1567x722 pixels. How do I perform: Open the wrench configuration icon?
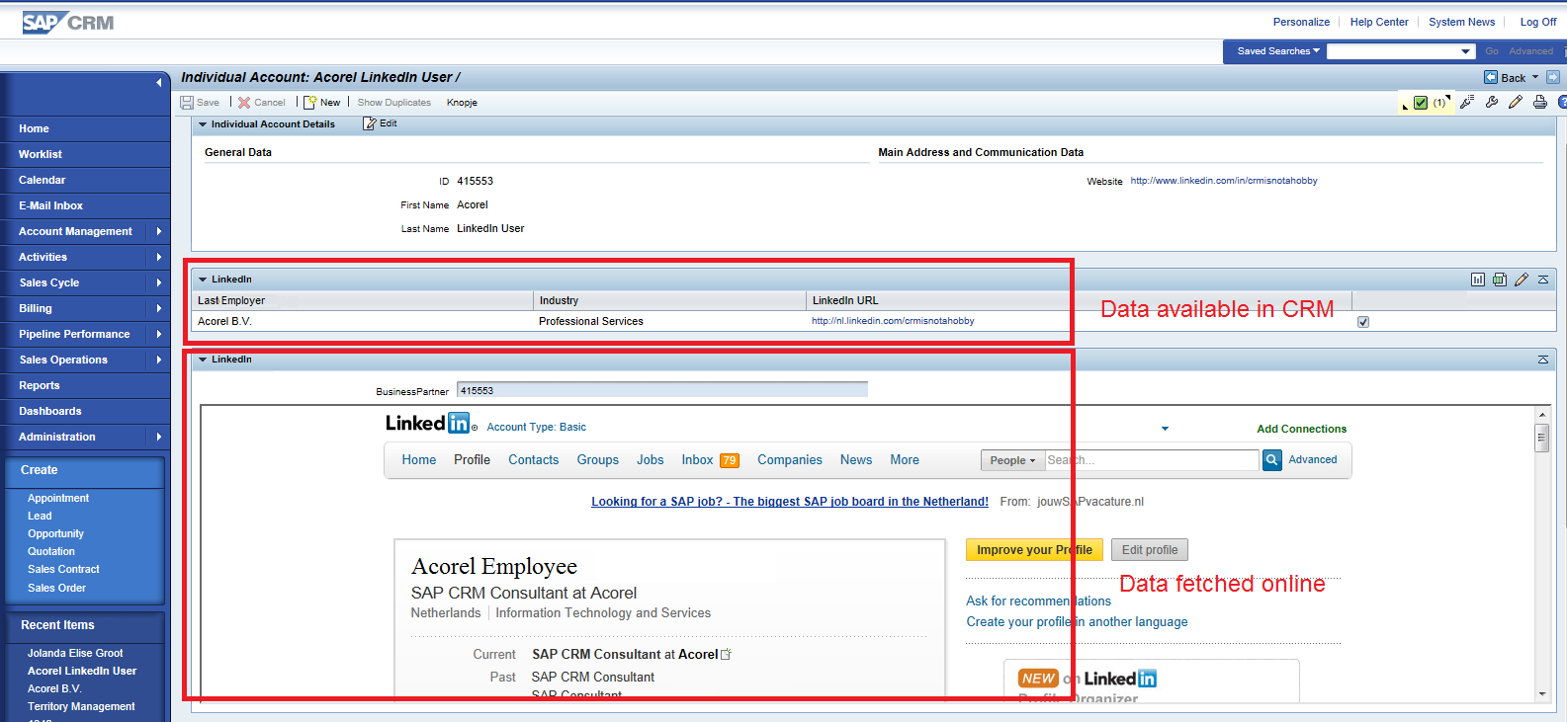click(1492, 102)
